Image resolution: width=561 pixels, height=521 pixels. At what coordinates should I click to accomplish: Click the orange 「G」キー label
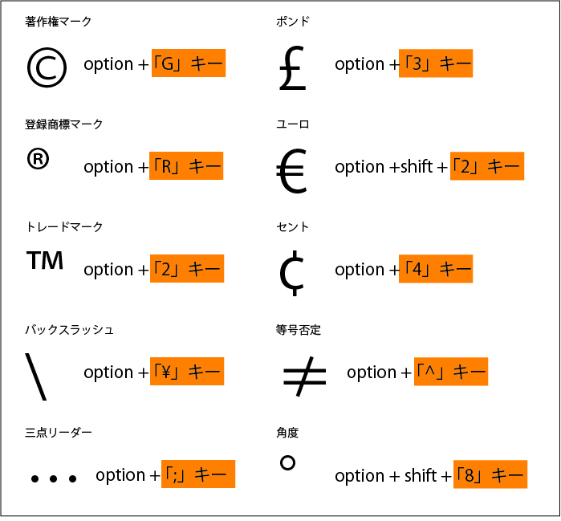[189, 63]
